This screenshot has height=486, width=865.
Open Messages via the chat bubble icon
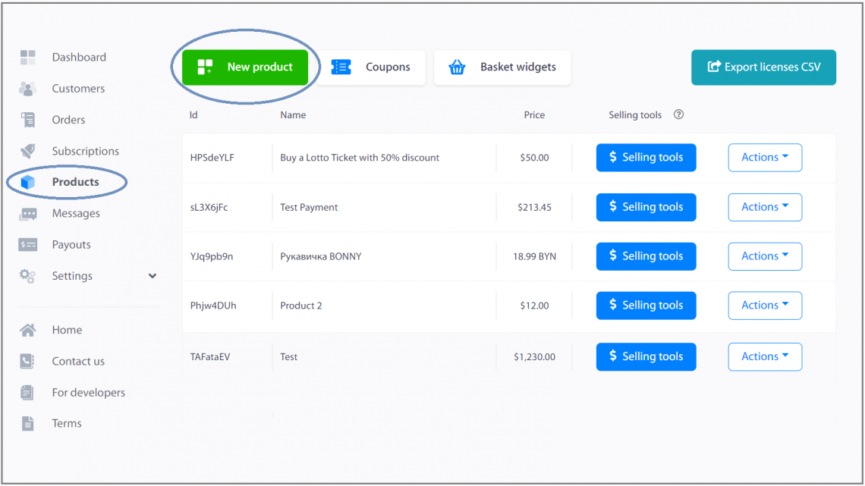tap(28, 213)
